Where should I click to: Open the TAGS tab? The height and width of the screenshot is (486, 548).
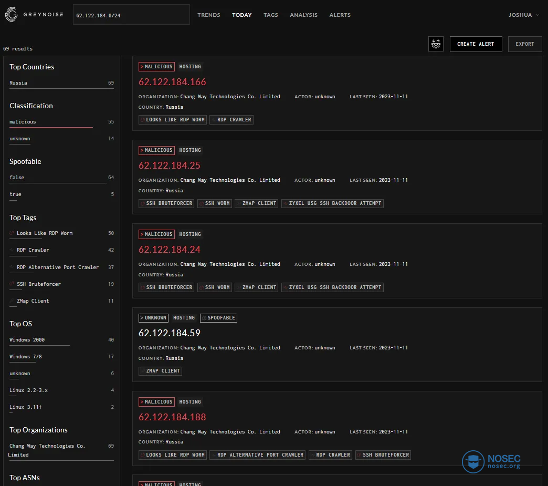pos(270,15)
